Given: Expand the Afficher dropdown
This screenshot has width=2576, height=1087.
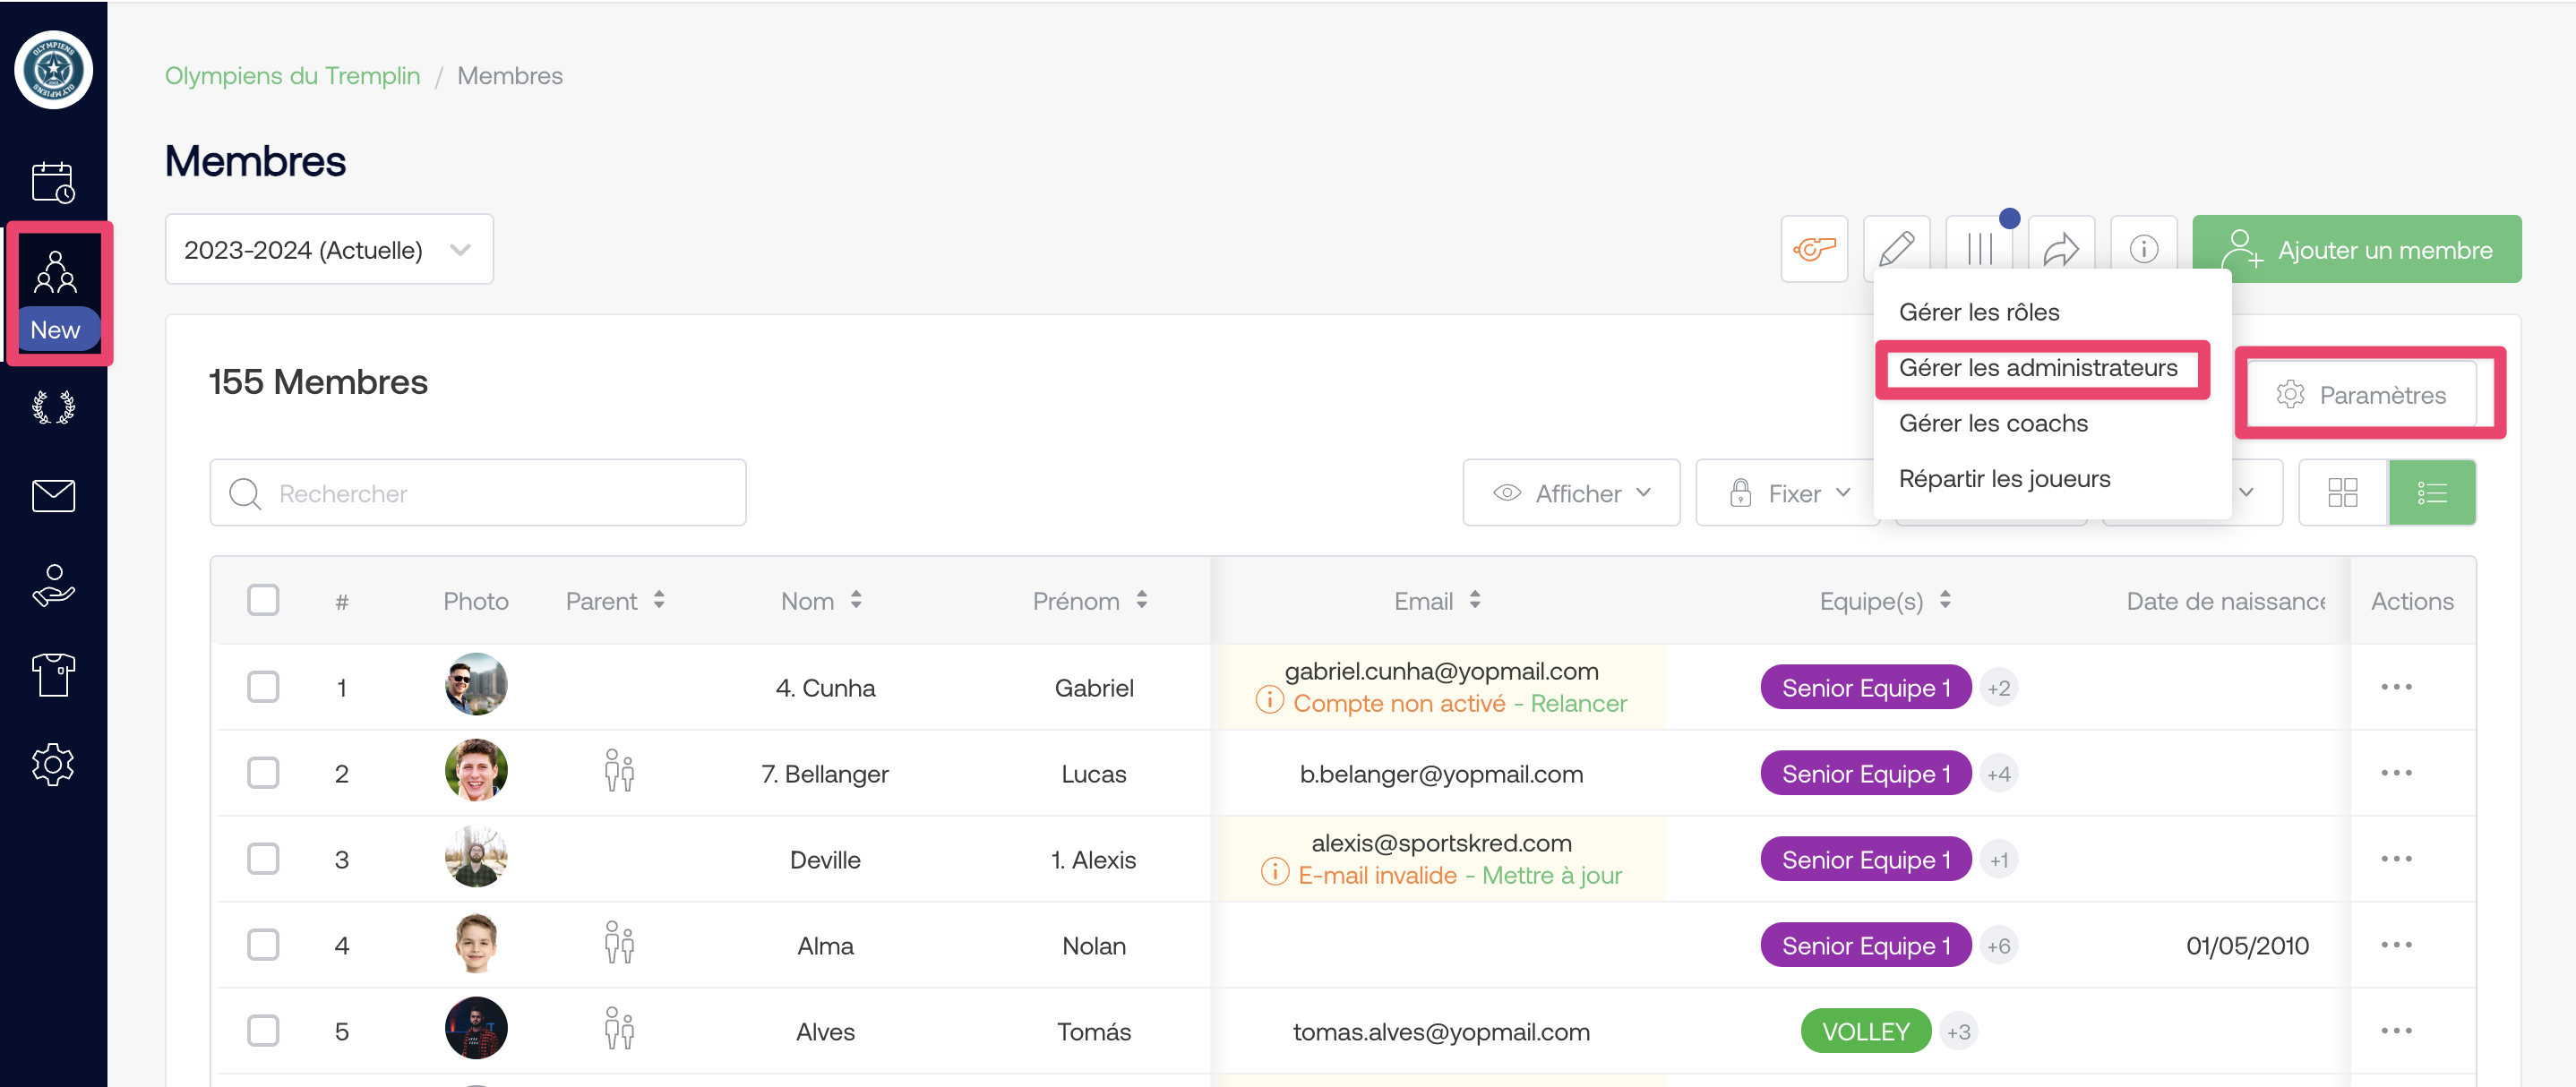Looking at the screenshot, I should click(x=1571, y=493).
